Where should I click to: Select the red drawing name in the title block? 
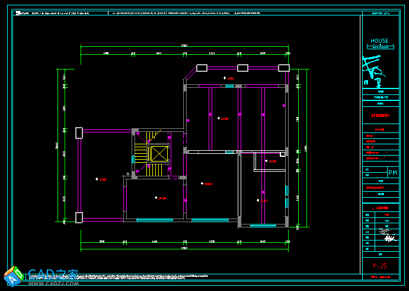[379, 116]
